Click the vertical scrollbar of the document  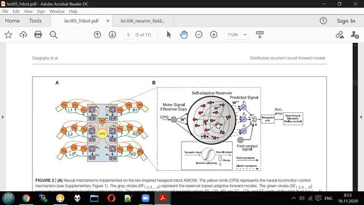point(355,117)
